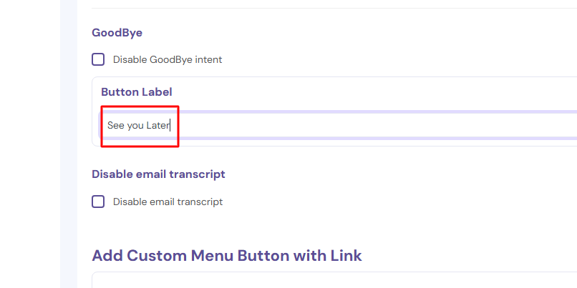Image resolution: width=577 pixels, height=288 pixels.
Task: Click the 'Button Label' field title
Action: pyautogui.click(x=136, y=92)
